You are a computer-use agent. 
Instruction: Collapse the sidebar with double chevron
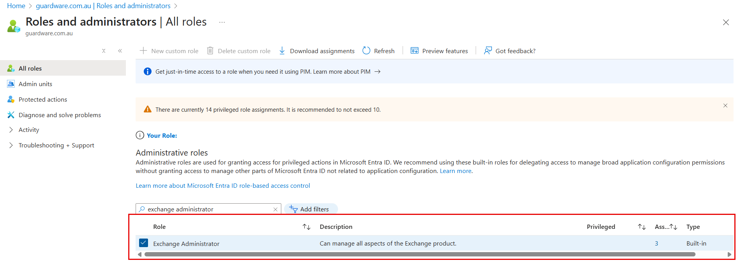point(120,51)
